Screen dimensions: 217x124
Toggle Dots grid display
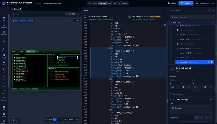31,21
